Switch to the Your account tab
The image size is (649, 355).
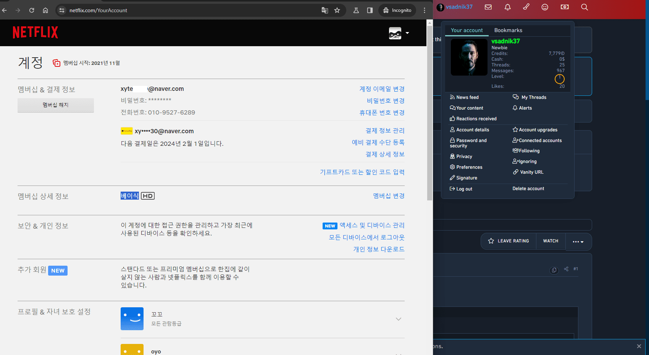click(467, 30)
